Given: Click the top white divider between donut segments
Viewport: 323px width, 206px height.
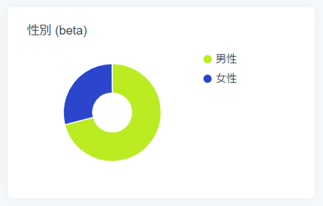Looking at the screenshot, I should tap(112, 79).
